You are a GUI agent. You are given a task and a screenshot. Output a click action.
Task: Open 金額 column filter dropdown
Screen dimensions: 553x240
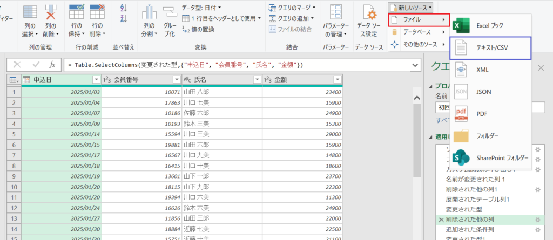[337, 80]
